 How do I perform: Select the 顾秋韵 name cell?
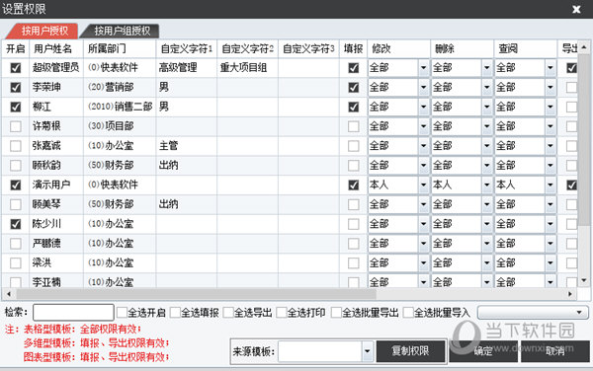pyautogui.click(x=56, y=166)
